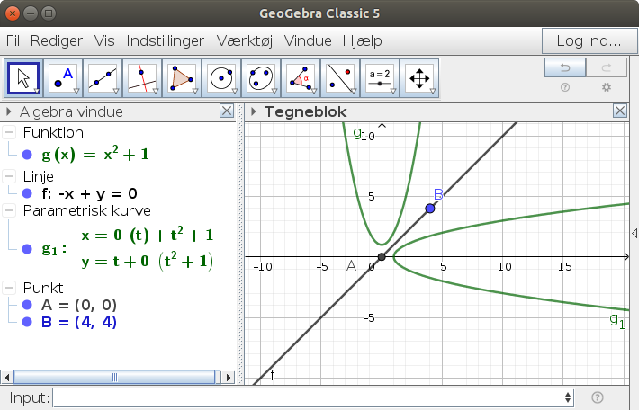Toggle visibility of point A

click(27, 305)
